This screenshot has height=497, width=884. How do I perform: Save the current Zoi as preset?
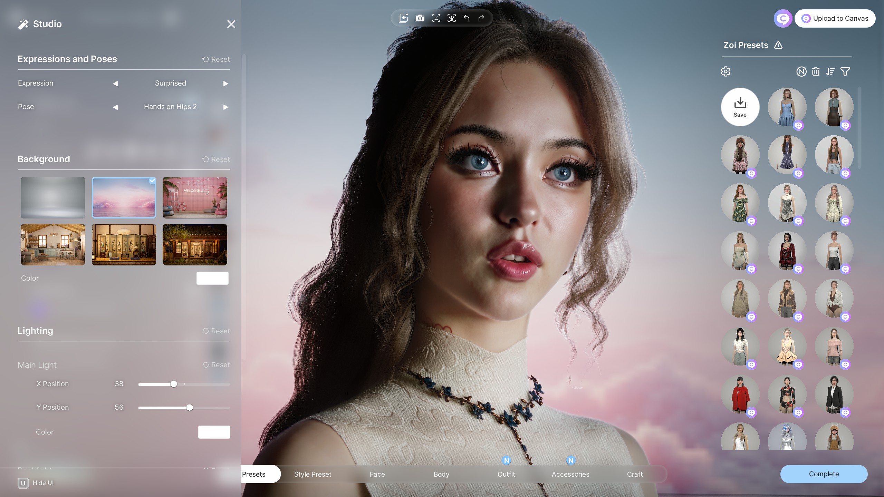click(x=740, y=107)
